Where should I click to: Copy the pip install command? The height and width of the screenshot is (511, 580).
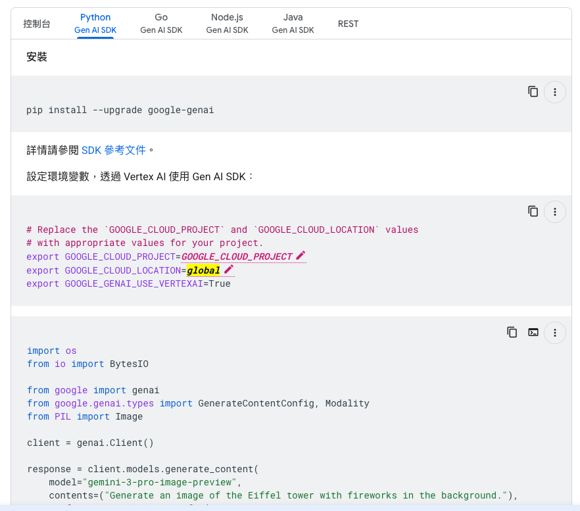(533, 91)
